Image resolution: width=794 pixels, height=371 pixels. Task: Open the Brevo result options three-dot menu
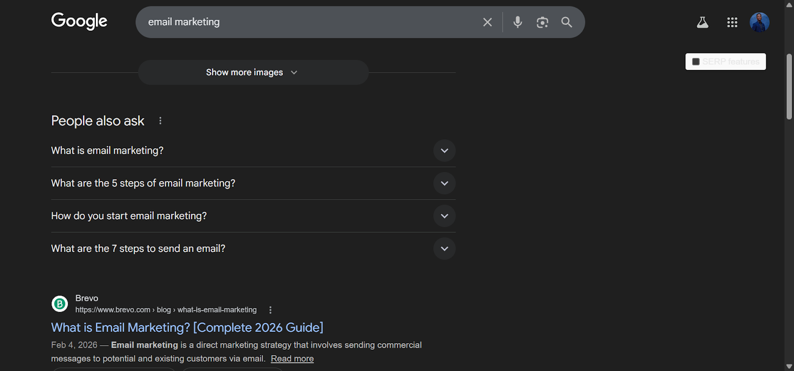(x=270, y=309)
